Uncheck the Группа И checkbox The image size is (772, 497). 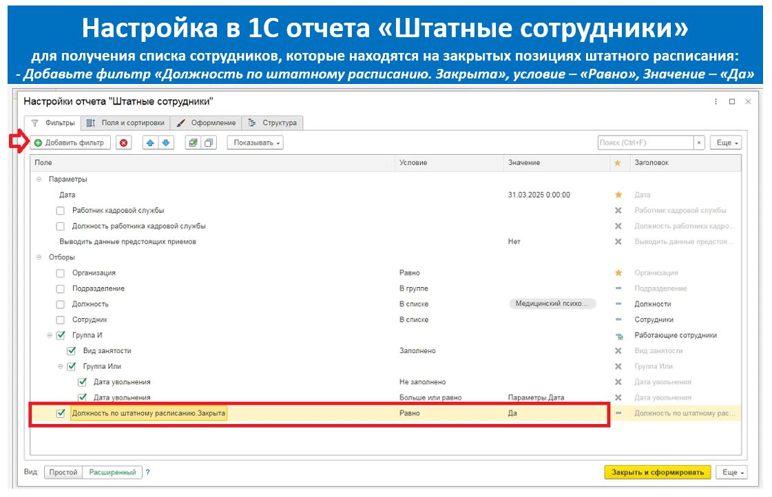coord(61,335)
